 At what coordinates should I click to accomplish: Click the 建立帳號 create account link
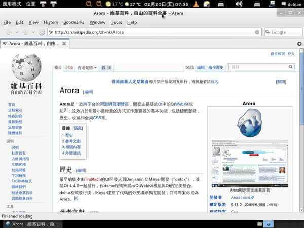coord(278,54)
